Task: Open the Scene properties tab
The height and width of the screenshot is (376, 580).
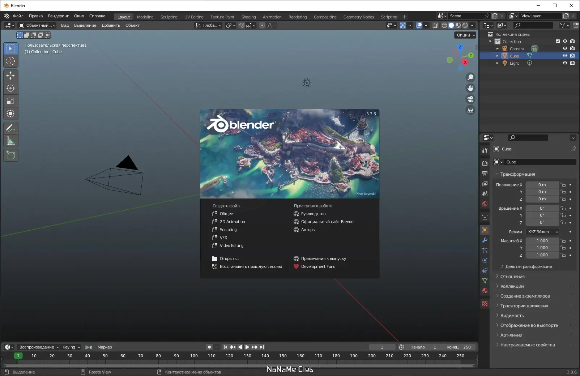Action: 485,194
